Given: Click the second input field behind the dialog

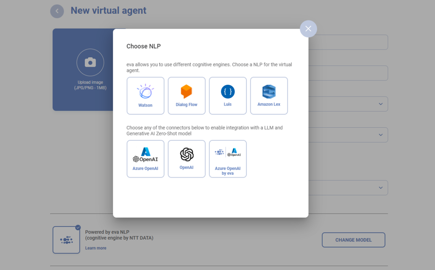Looking at the screenshot, I should (x=348, y=73).
